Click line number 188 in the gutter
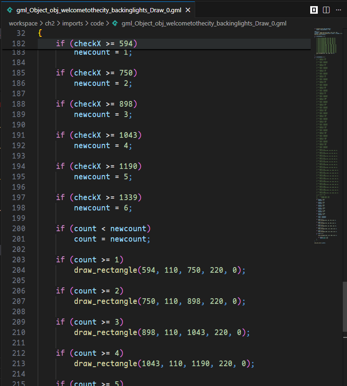Screen dimensions: 347x386 coord(19,104)
